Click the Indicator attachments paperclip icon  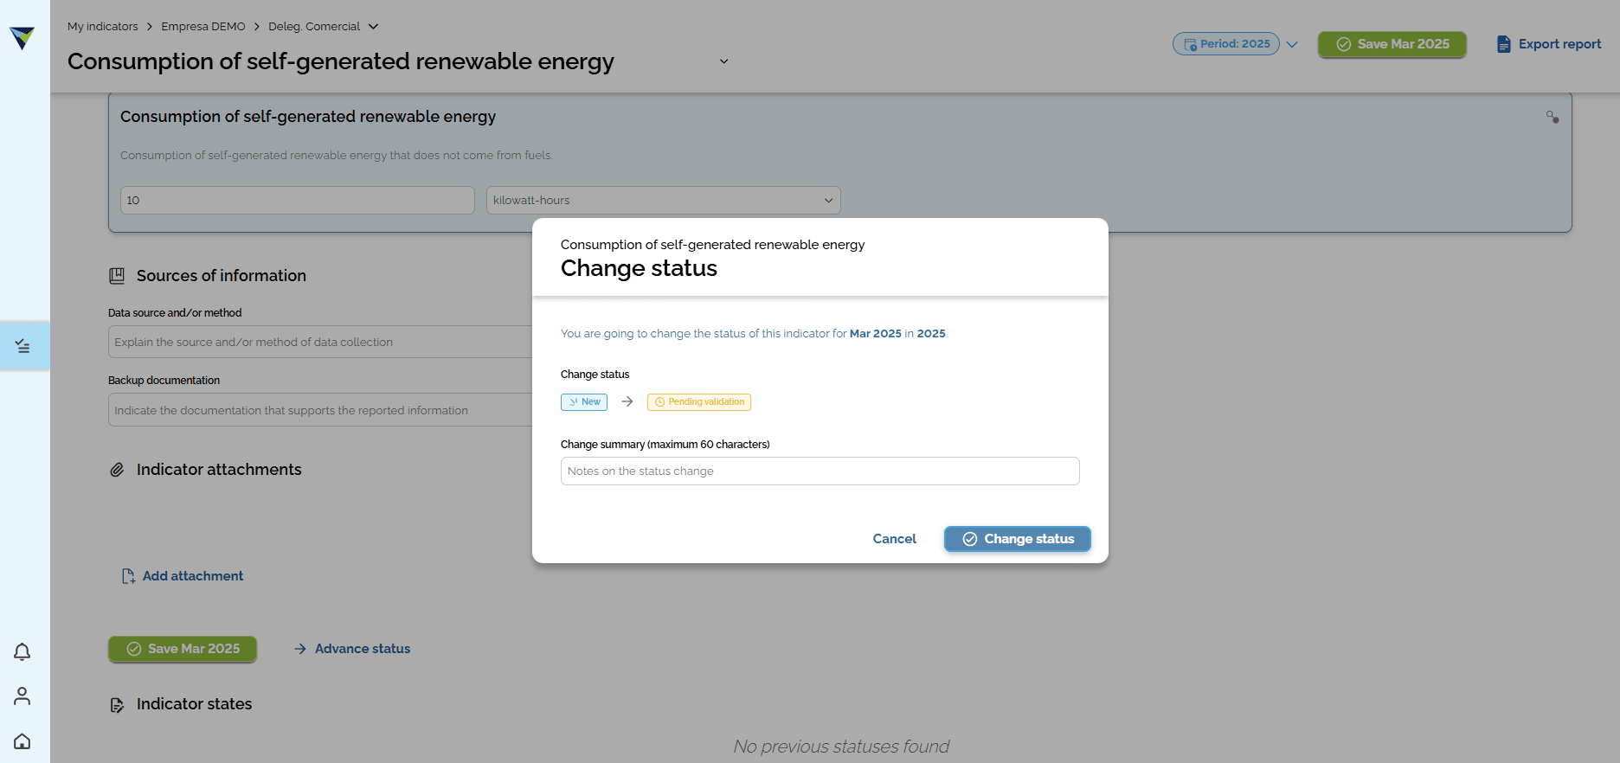[117, 470]
